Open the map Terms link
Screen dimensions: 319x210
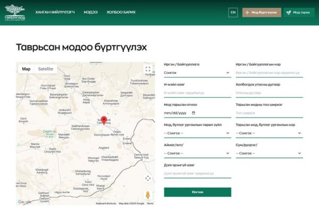pos(150,204)
